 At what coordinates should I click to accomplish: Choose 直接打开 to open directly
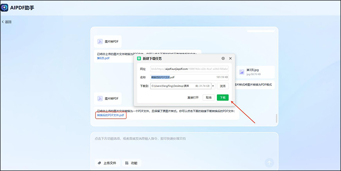pyautogui.click(x=193, y=97)
